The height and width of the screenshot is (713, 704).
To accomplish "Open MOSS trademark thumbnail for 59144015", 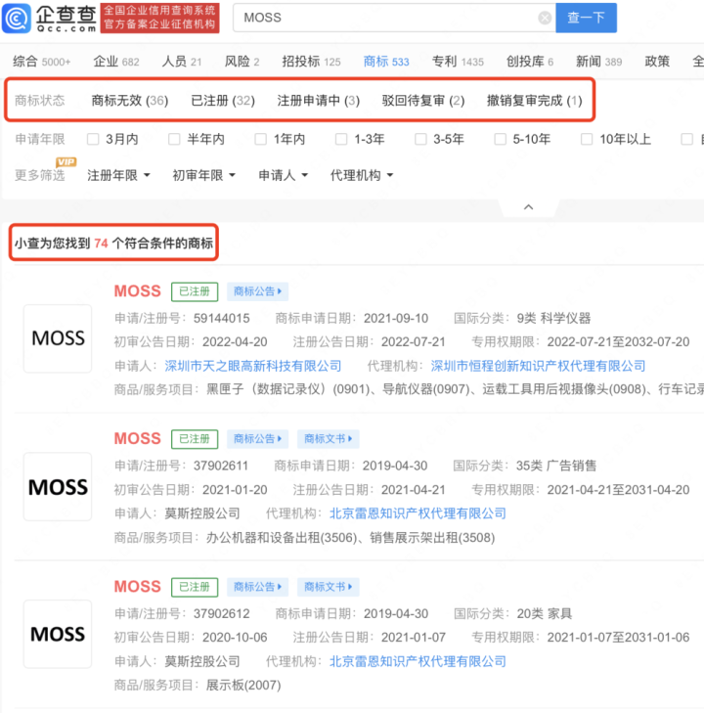I will (58, 338).
